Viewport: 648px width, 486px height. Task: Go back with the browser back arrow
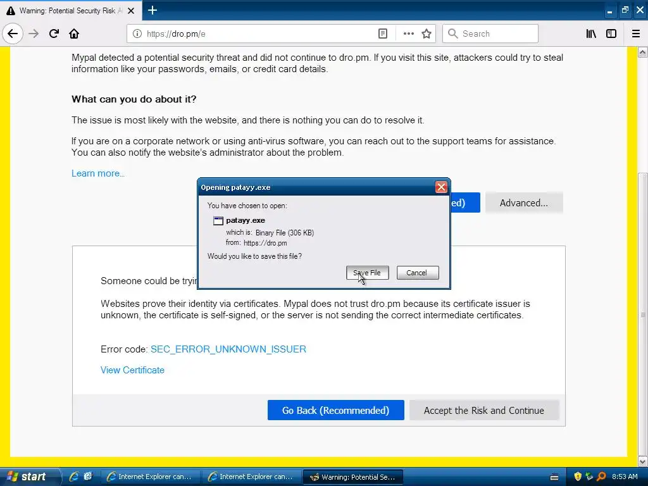[13, 34]
